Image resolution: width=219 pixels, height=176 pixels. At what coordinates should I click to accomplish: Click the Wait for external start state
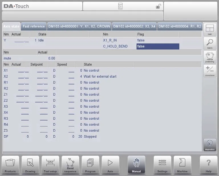100,76
